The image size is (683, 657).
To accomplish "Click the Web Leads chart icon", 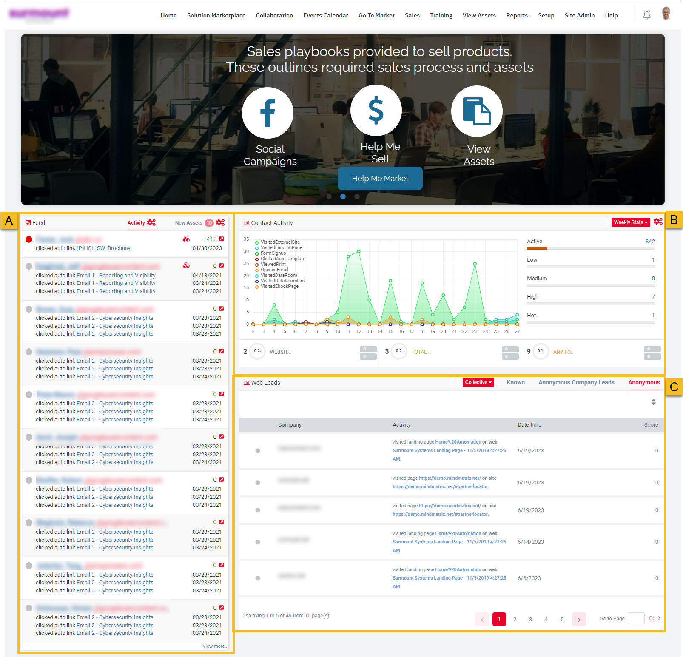I will (x=246, y=383).
